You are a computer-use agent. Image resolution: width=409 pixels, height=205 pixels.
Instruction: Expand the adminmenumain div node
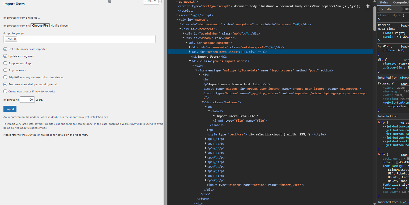tap(180, 24)
